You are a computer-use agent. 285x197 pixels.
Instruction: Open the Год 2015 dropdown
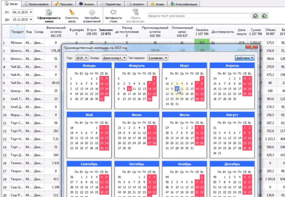[x=82, y=58]
